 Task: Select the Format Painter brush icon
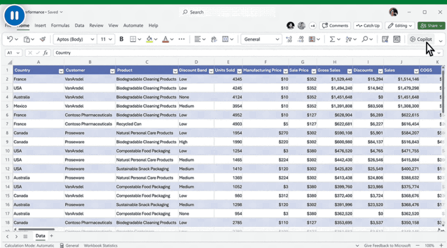coord(43,39)
